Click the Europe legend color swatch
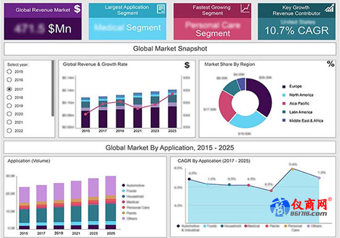340x238 pixels. point(284,87)
